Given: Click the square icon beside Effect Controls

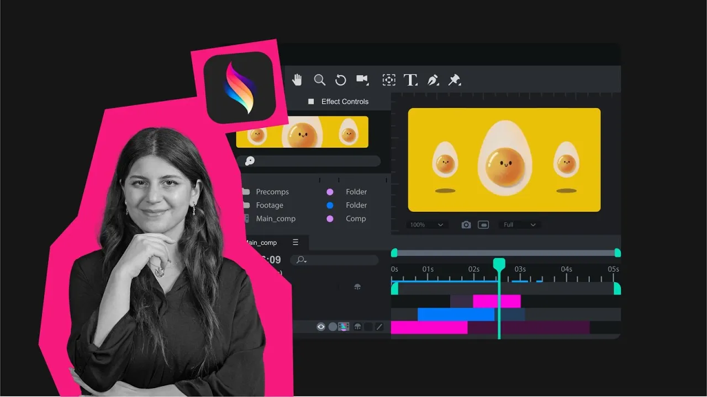Looking at the screenshot, I should click(311, 101).
